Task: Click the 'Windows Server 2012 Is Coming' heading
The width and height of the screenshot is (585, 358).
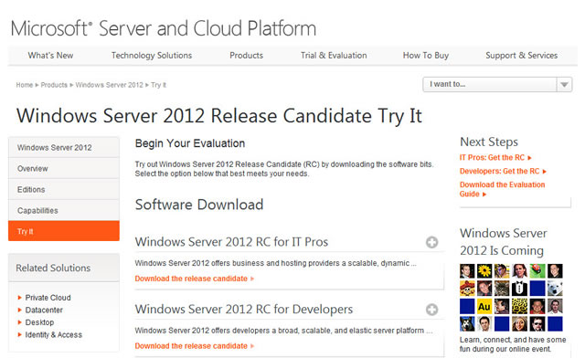Action: (x=504, y=242)
